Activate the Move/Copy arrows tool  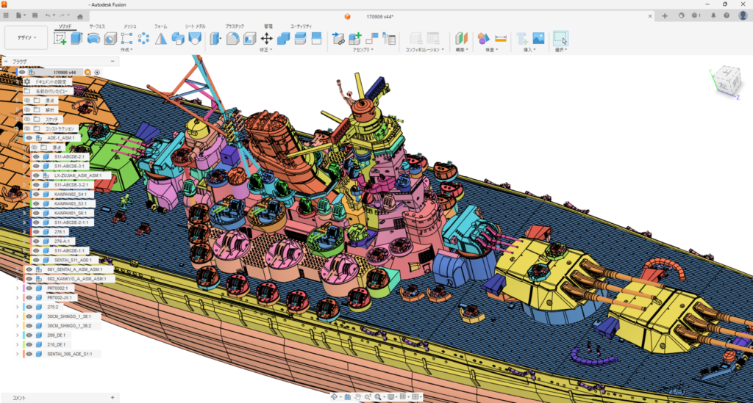coord(267,38)
